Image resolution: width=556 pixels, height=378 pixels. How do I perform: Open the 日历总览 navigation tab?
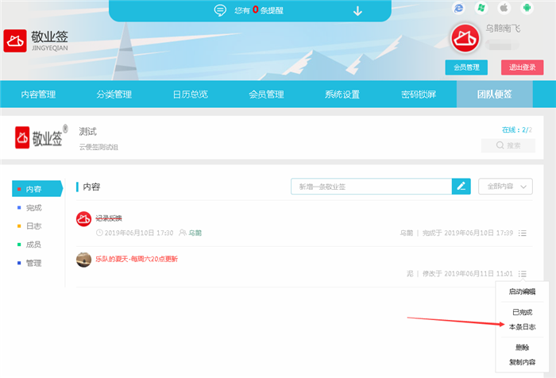(191, 94)
